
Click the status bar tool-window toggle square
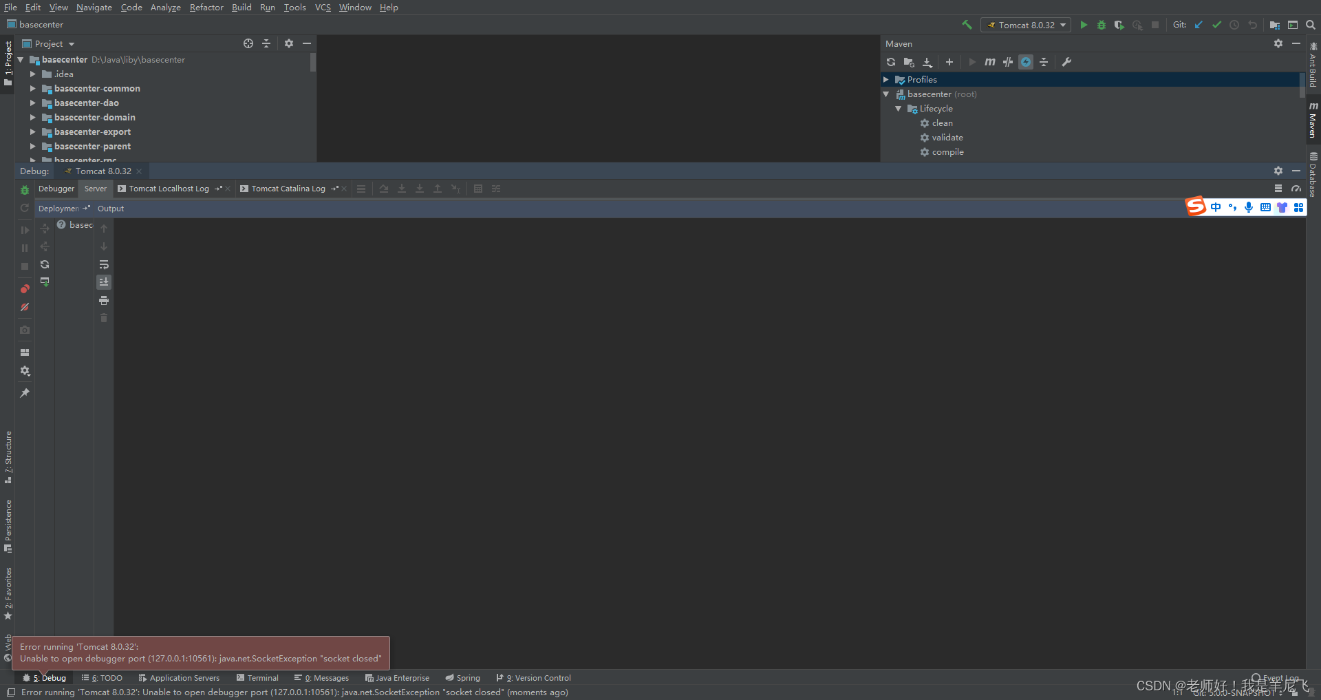coord(10,692)
